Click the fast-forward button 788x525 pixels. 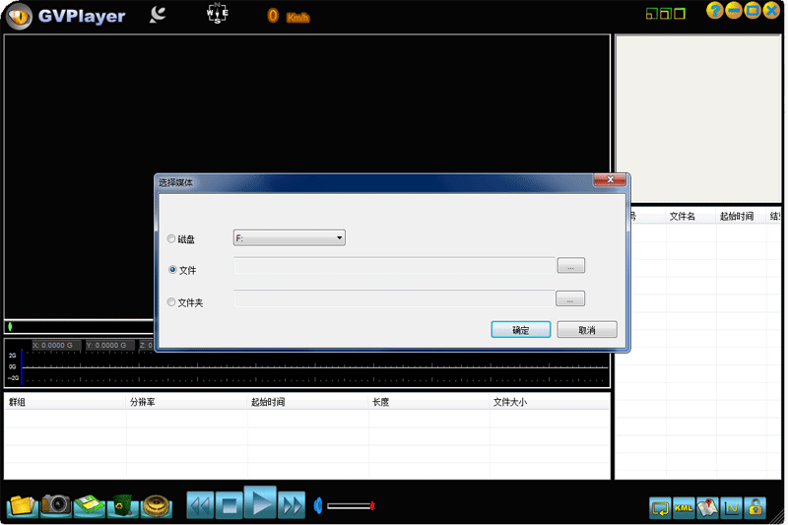tap(292, 505)
